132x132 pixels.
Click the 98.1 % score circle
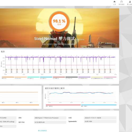[59, 21]
